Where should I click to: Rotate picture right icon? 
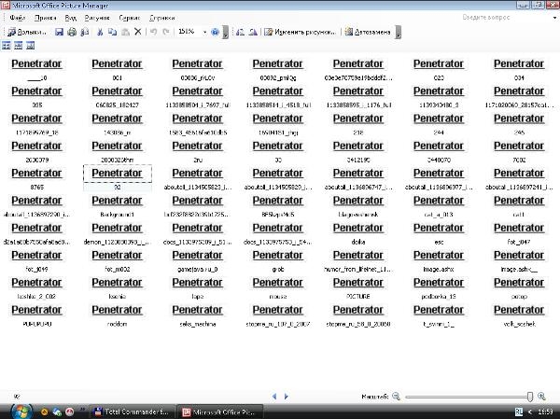pyautogui.click(x=253, y=32)
